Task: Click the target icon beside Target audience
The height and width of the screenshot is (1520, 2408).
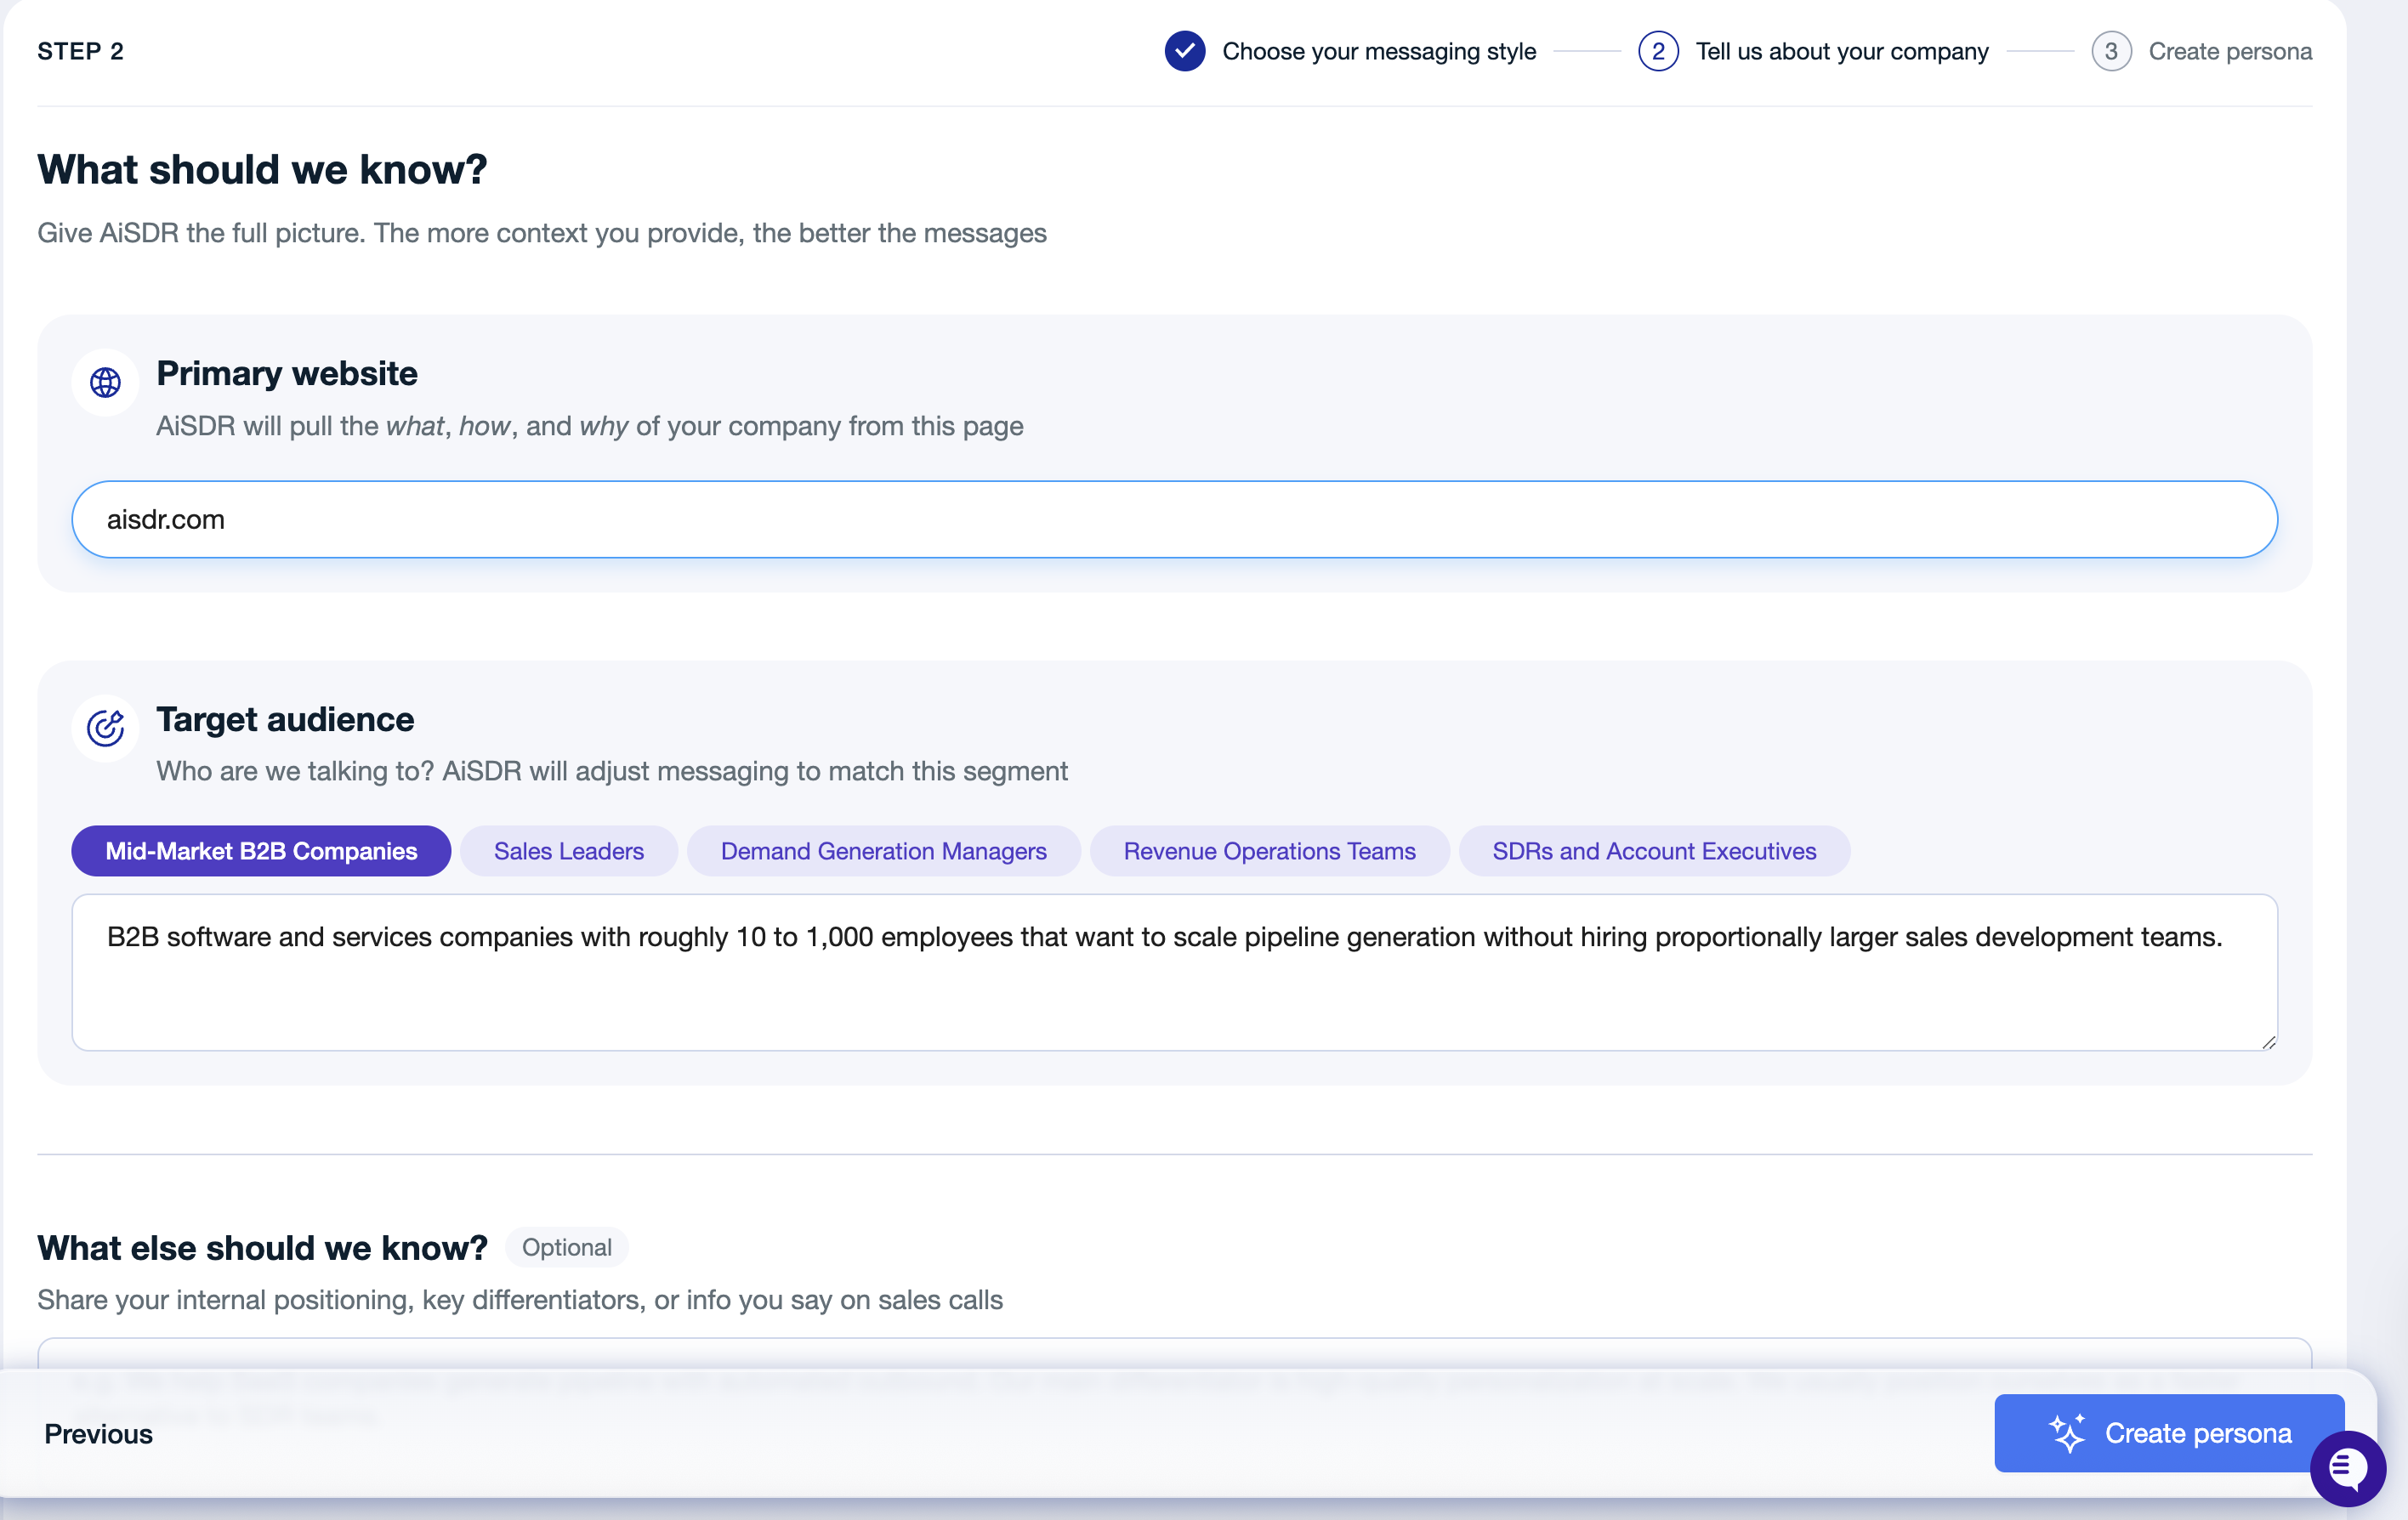Action: point(105,728)
